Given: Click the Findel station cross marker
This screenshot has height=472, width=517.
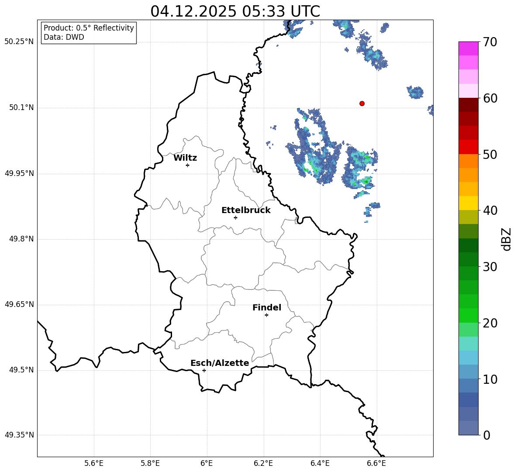Looking at the screenshot, I should coord(266,315).
